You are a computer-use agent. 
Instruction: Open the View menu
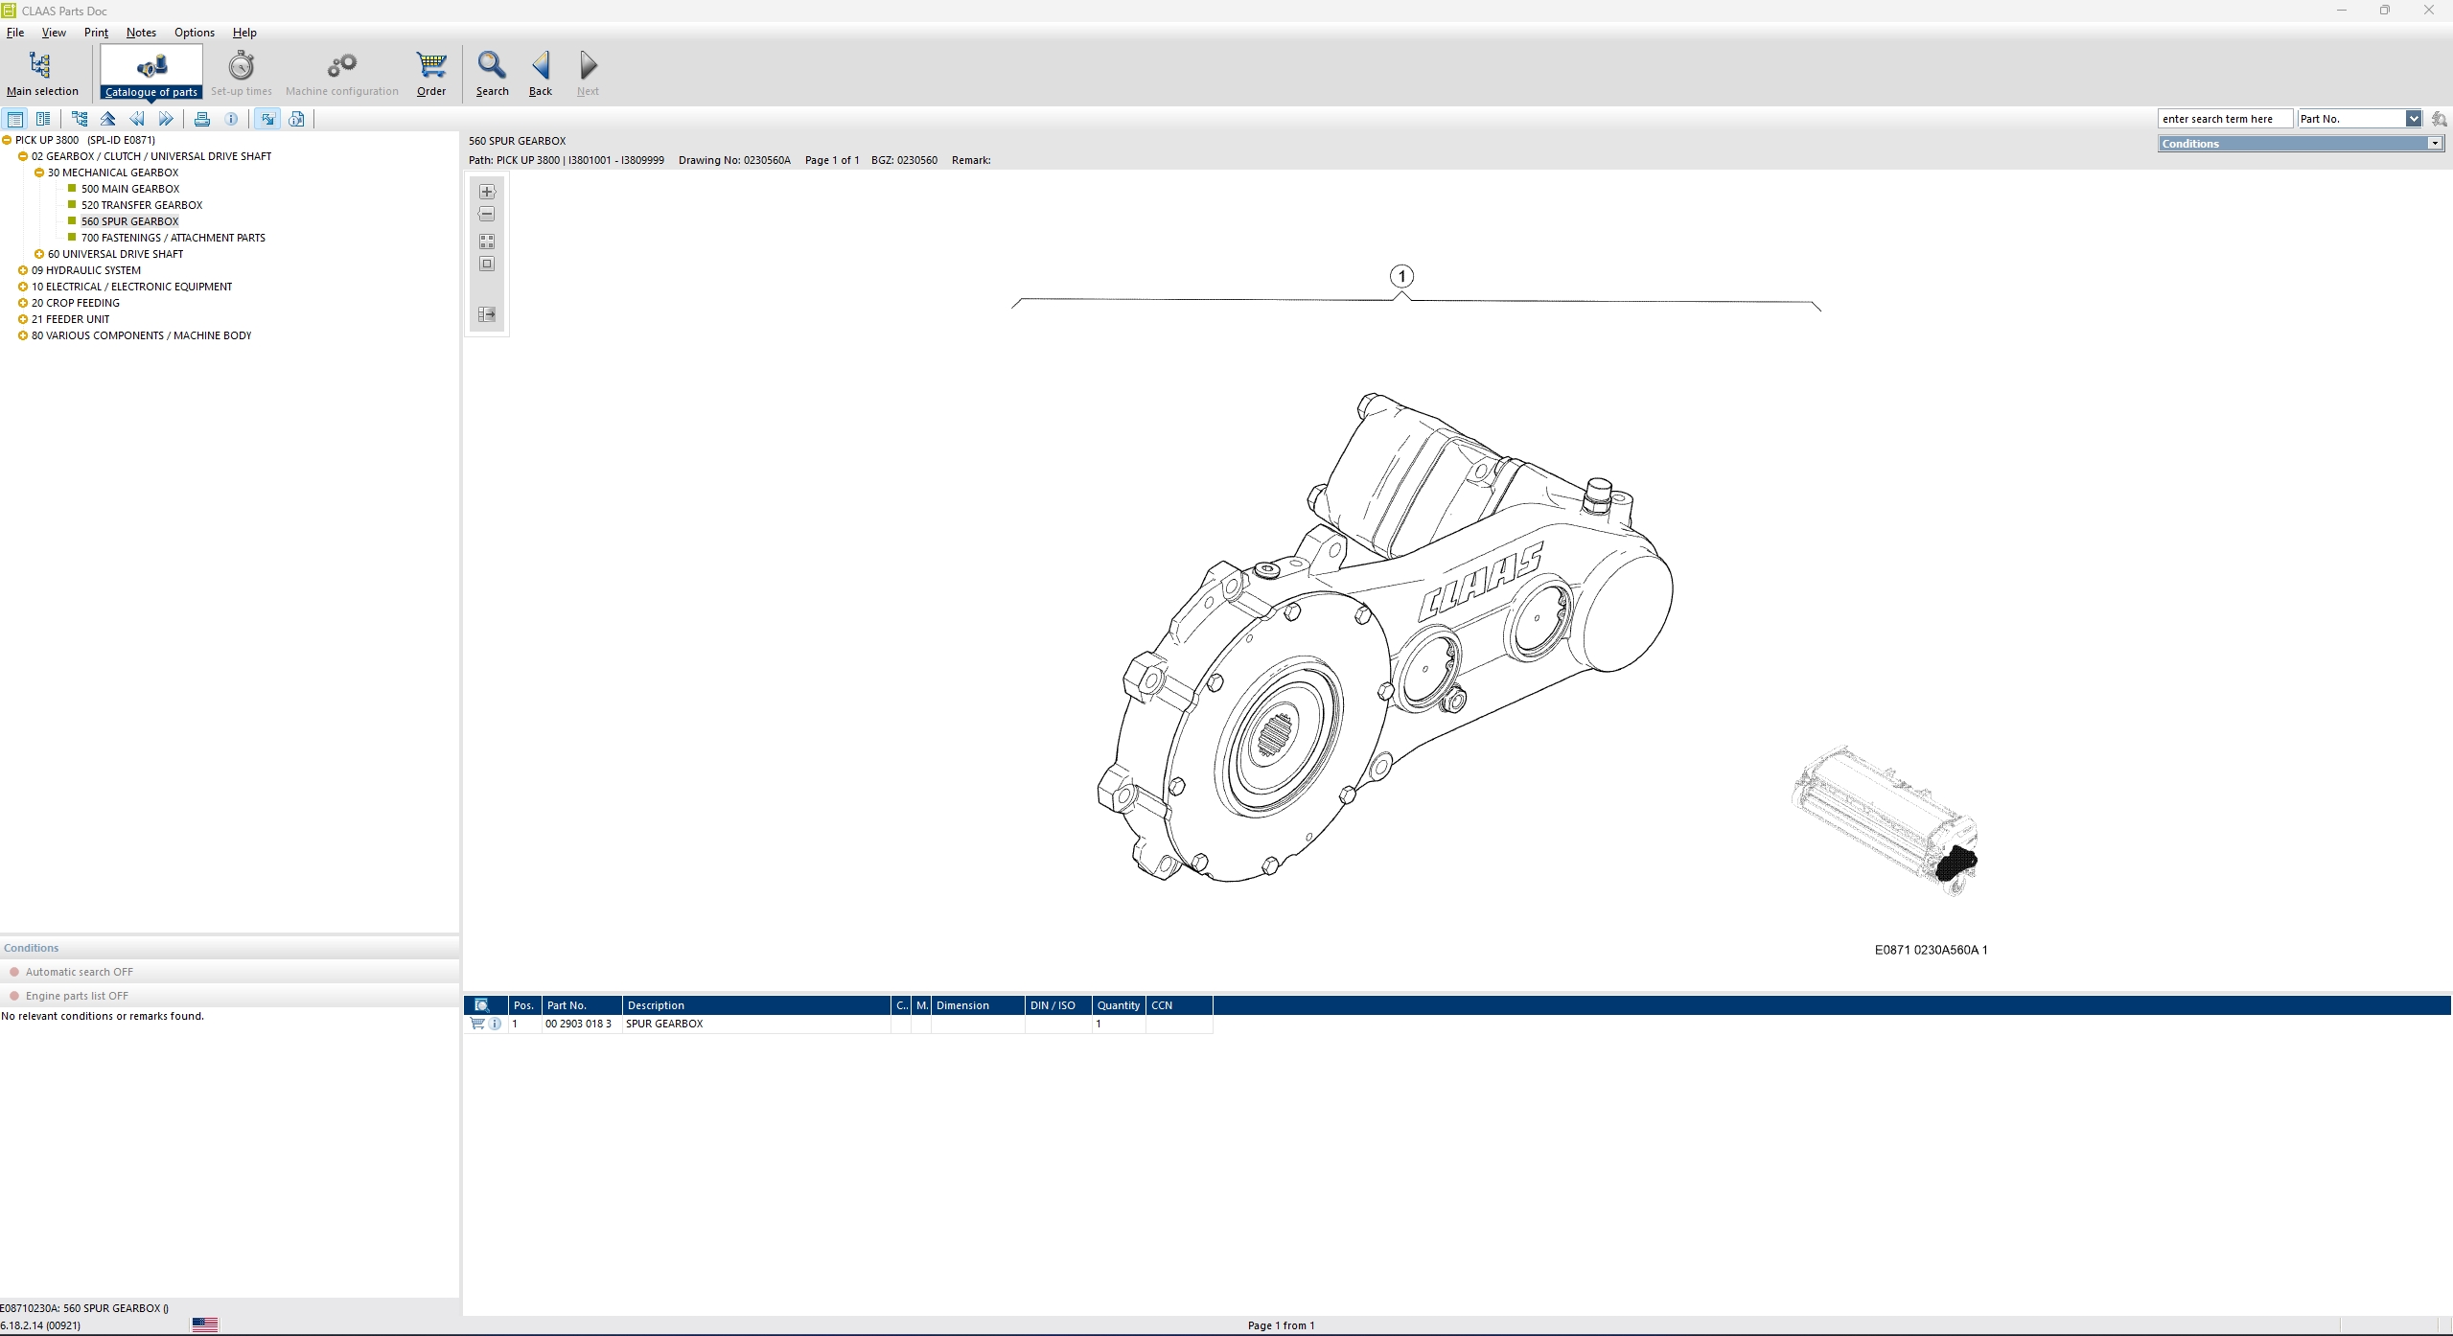click(54, 33)
